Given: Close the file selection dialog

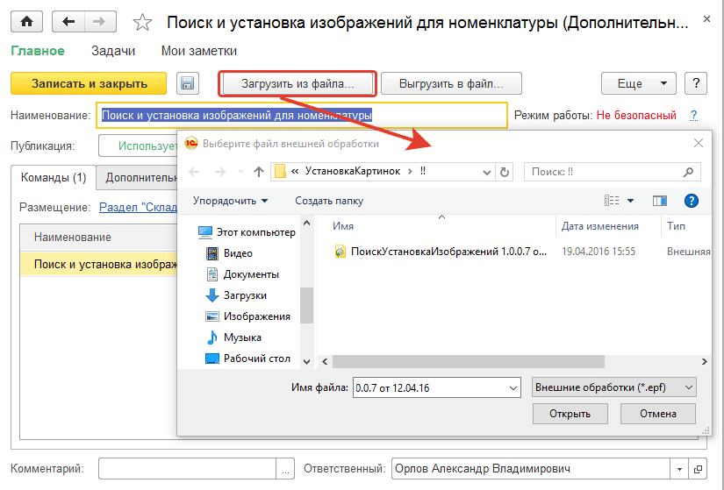Looking at the screenshot, I should [x=699, y=144].
